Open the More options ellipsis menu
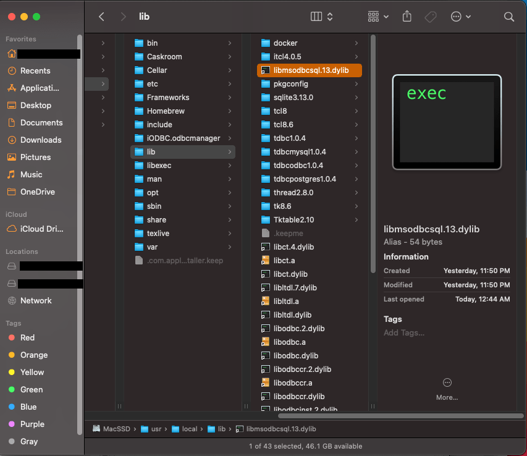The image size is (527, 456). pos(460,17)
